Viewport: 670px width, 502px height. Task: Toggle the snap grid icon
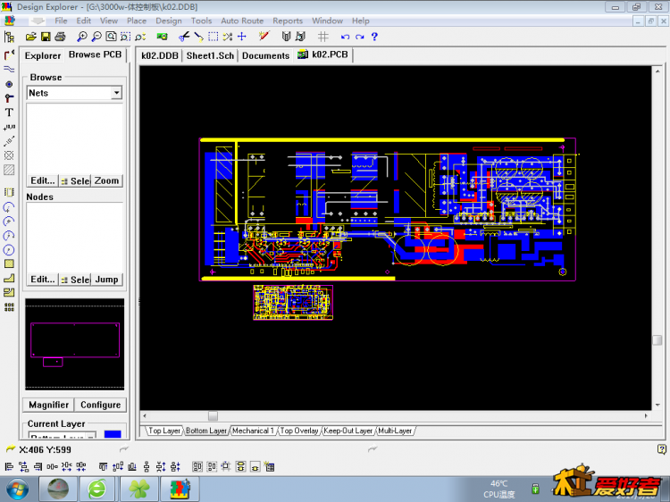(x=323, y=37)
